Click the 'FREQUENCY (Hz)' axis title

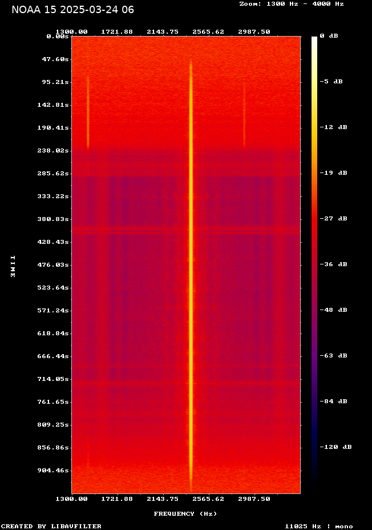[x=185, y=514]
